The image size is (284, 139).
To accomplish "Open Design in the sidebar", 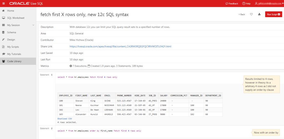I will (18, 40).
